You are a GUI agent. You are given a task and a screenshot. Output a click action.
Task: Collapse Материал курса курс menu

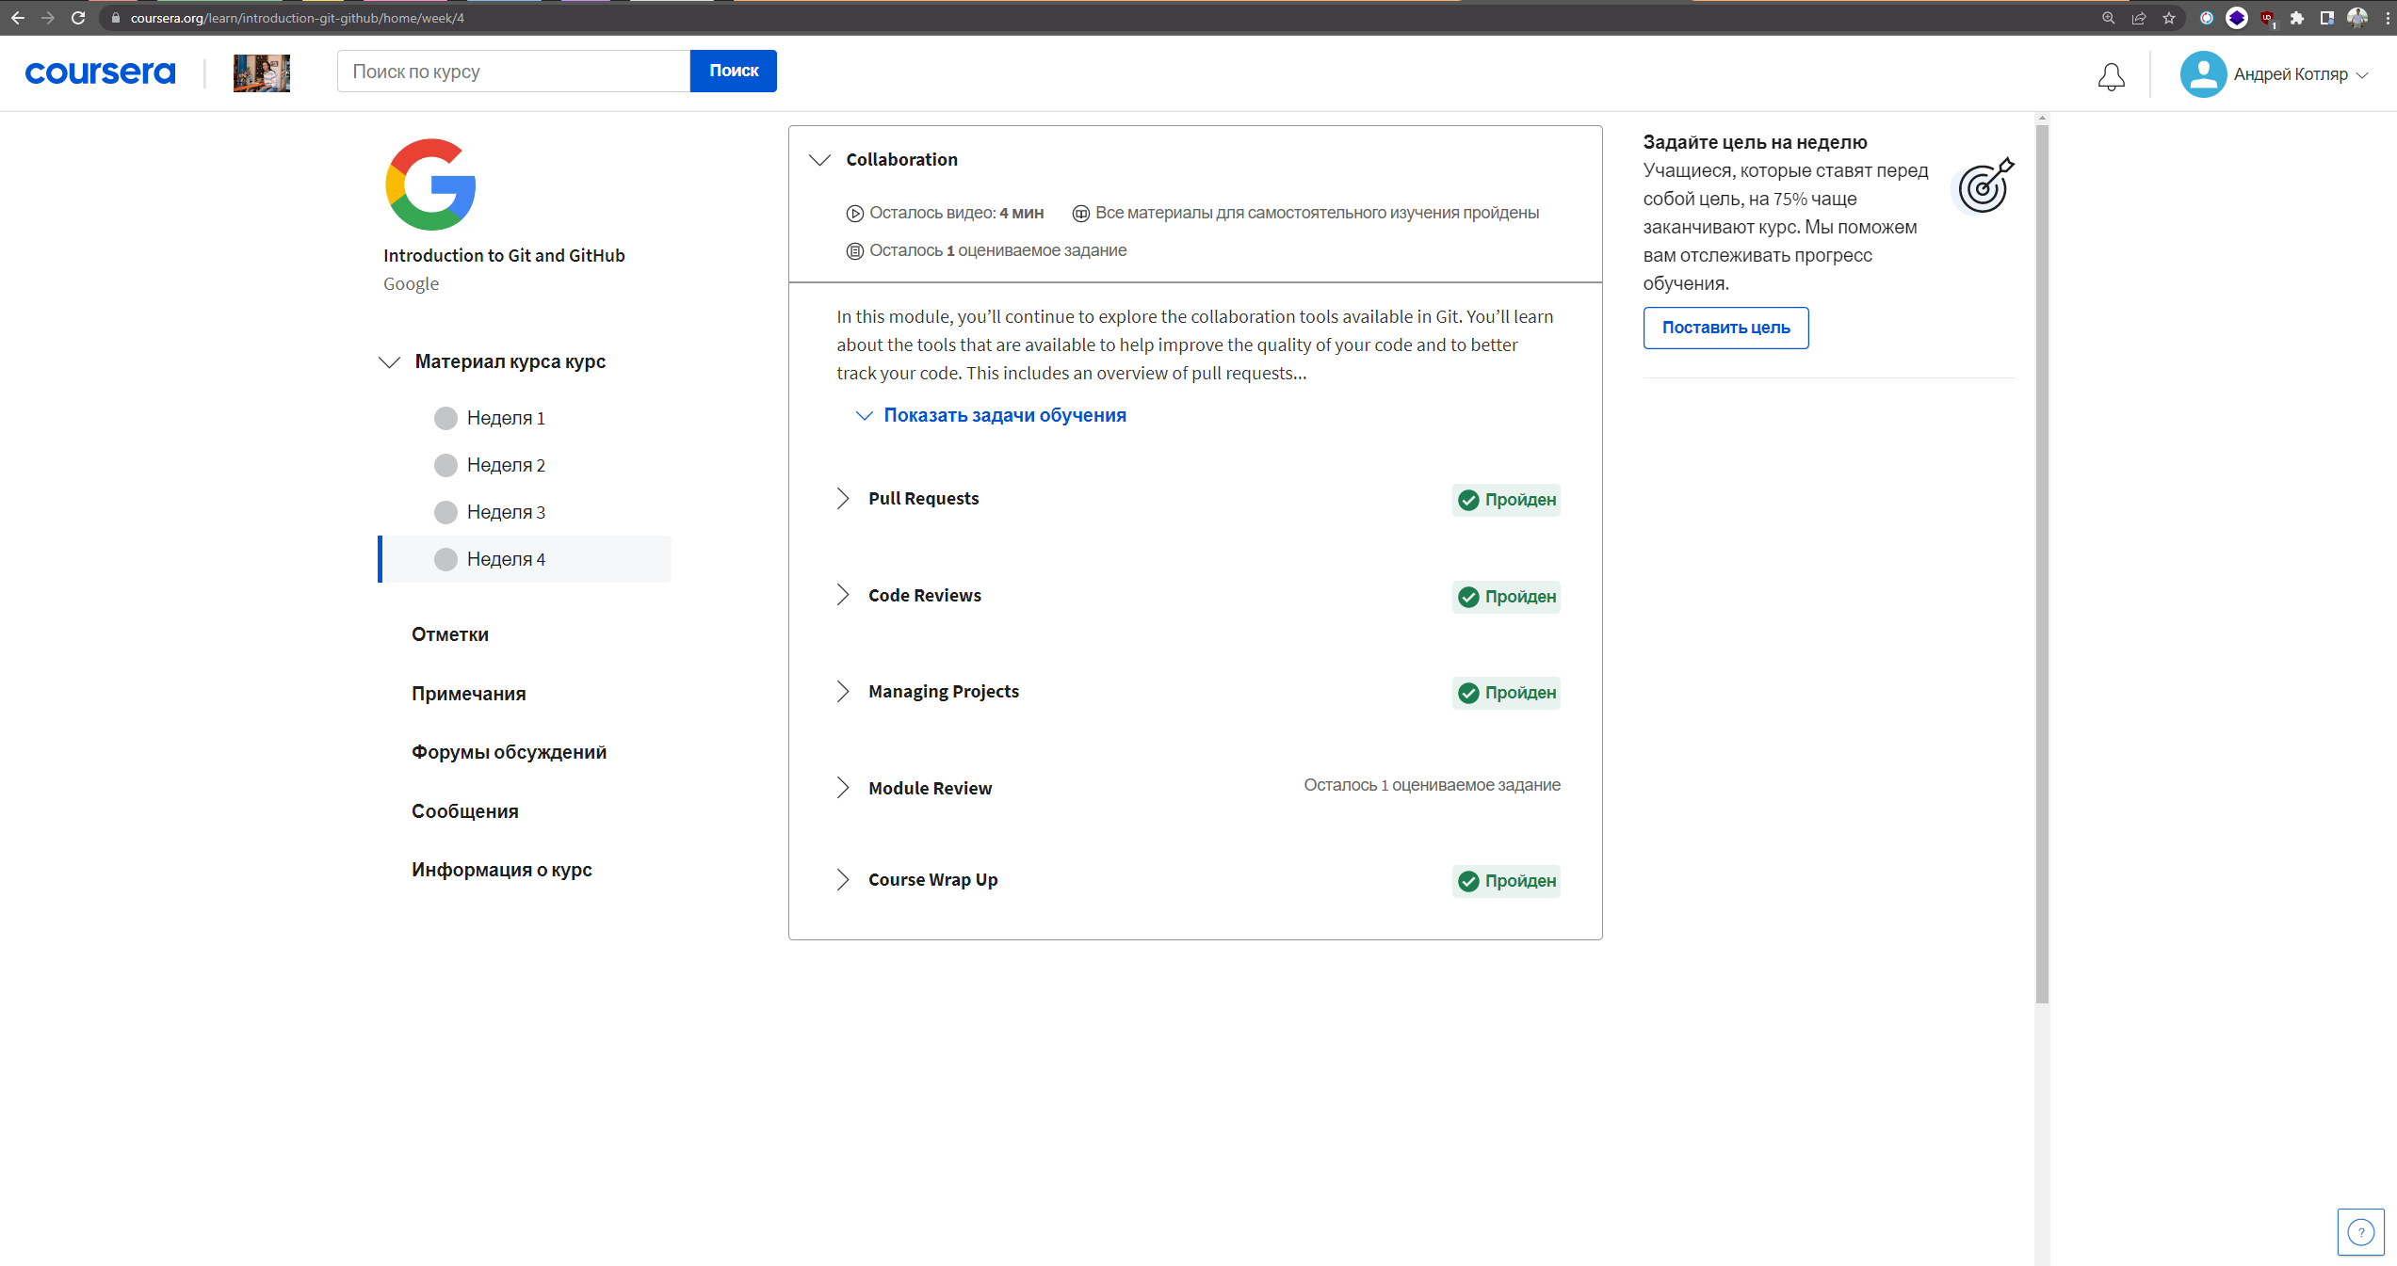pos(389,362)
